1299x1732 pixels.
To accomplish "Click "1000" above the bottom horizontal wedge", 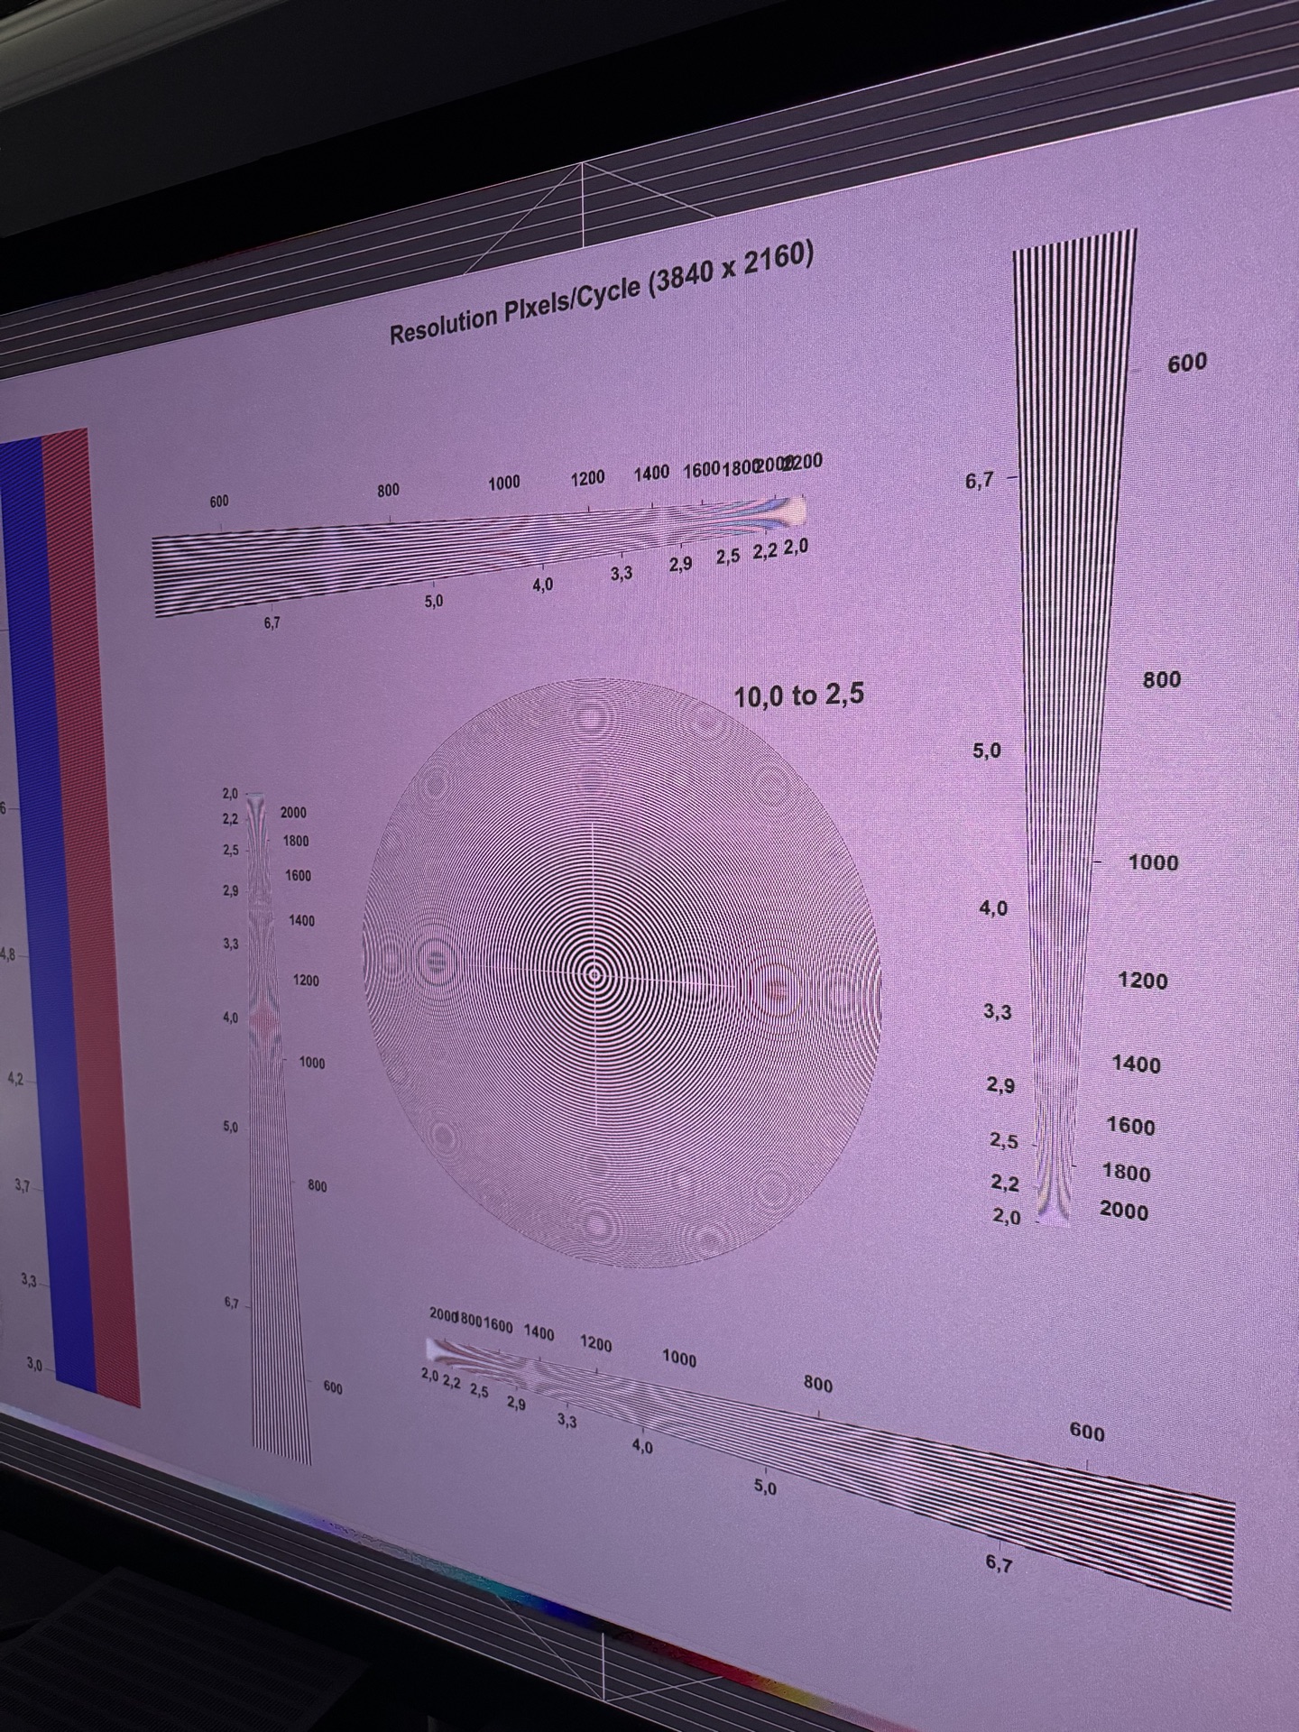I will [678, 1358].
